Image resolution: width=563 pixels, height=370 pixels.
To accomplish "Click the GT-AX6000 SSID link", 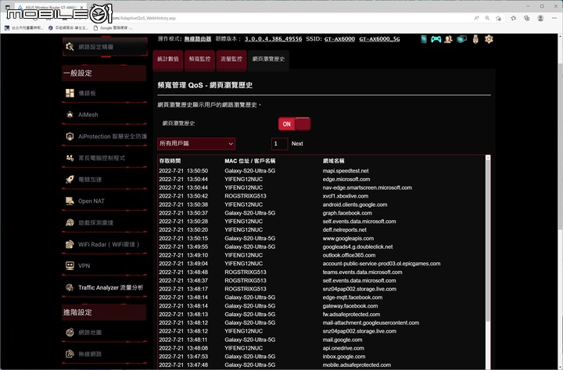I will 339,39.
